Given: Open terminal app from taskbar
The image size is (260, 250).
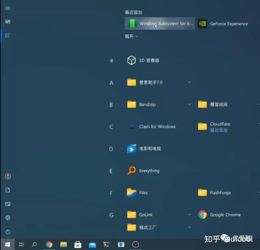Looking at the screenshot, I should (x=107, y=244).
